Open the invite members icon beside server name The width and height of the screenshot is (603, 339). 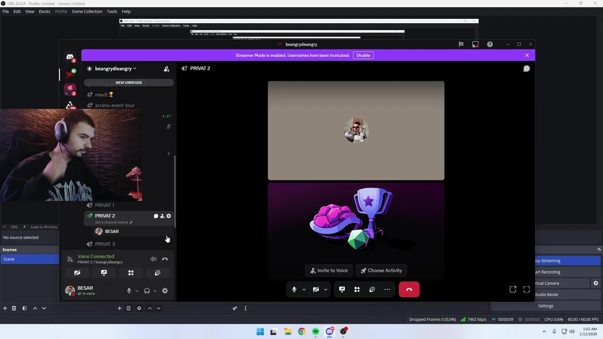tap(166, 69)
